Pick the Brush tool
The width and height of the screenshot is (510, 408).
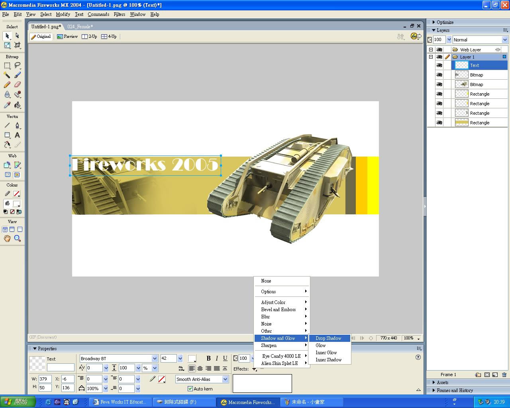click(x=17, y=75)
